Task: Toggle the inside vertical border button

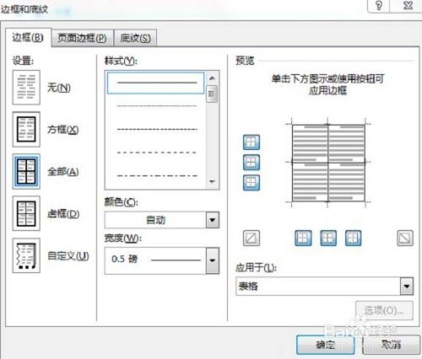Action: (328, 238)
